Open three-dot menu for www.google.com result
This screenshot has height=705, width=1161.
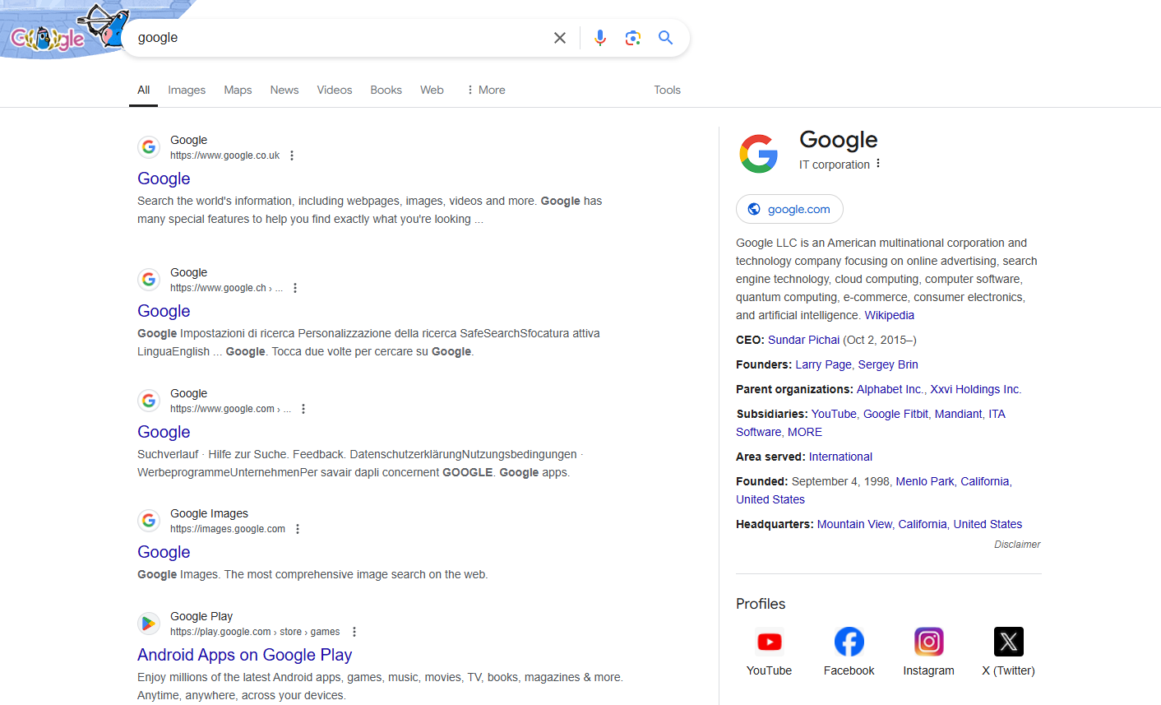303,409
